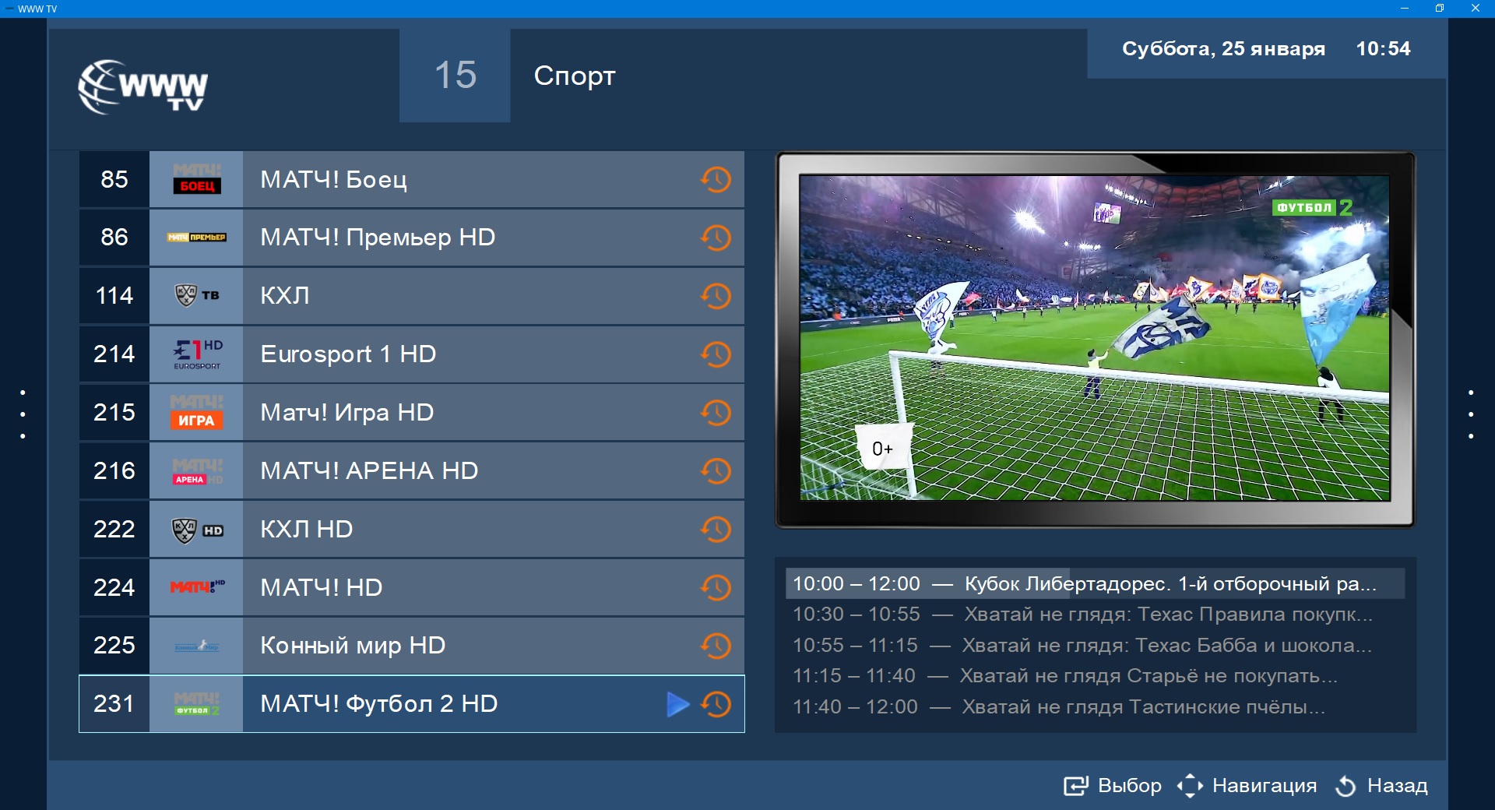Open right side three-dot menu

click(x=1471, y=414)
